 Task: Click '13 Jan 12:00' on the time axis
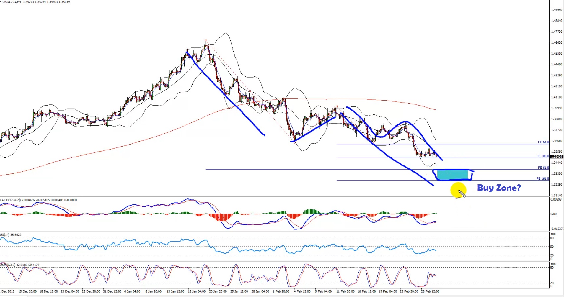click(175, 291)
